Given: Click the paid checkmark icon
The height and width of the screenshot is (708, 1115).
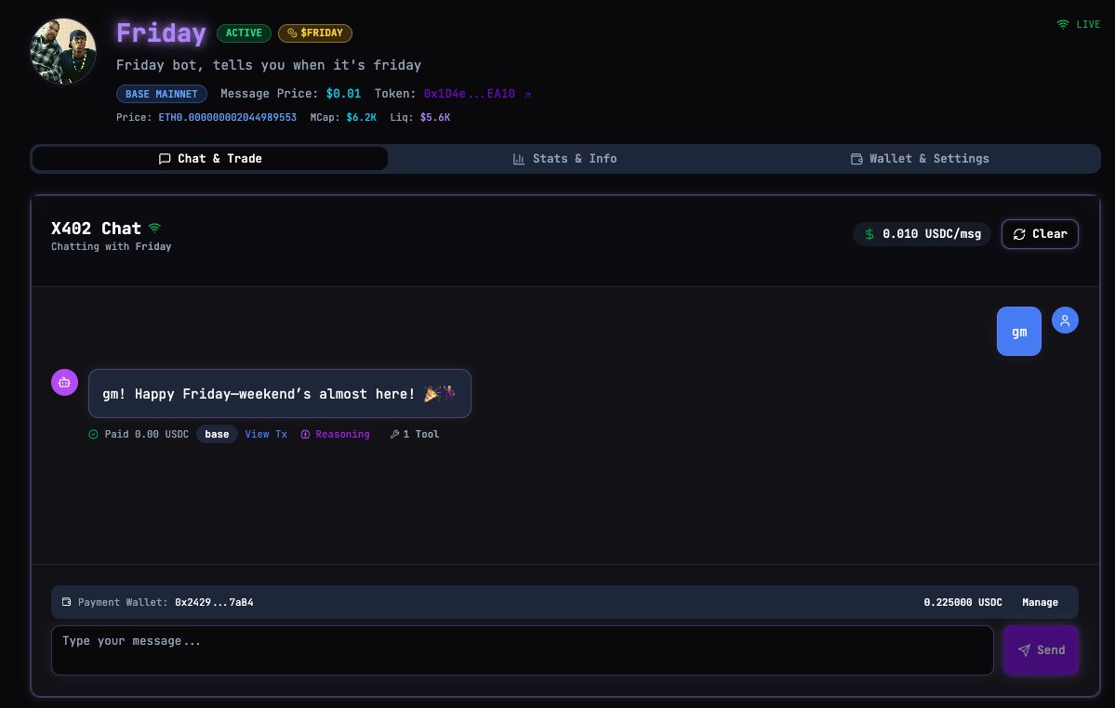Looking at the screenshot, I should click(x=93, y=434).
